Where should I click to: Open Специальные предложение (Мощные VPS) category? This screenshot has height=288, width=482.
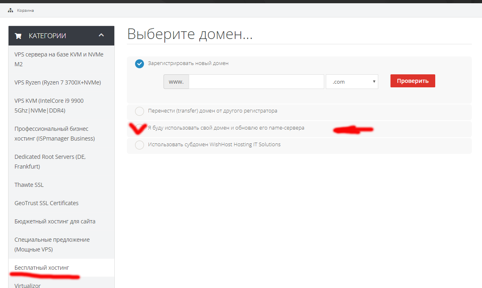(61, 245)
